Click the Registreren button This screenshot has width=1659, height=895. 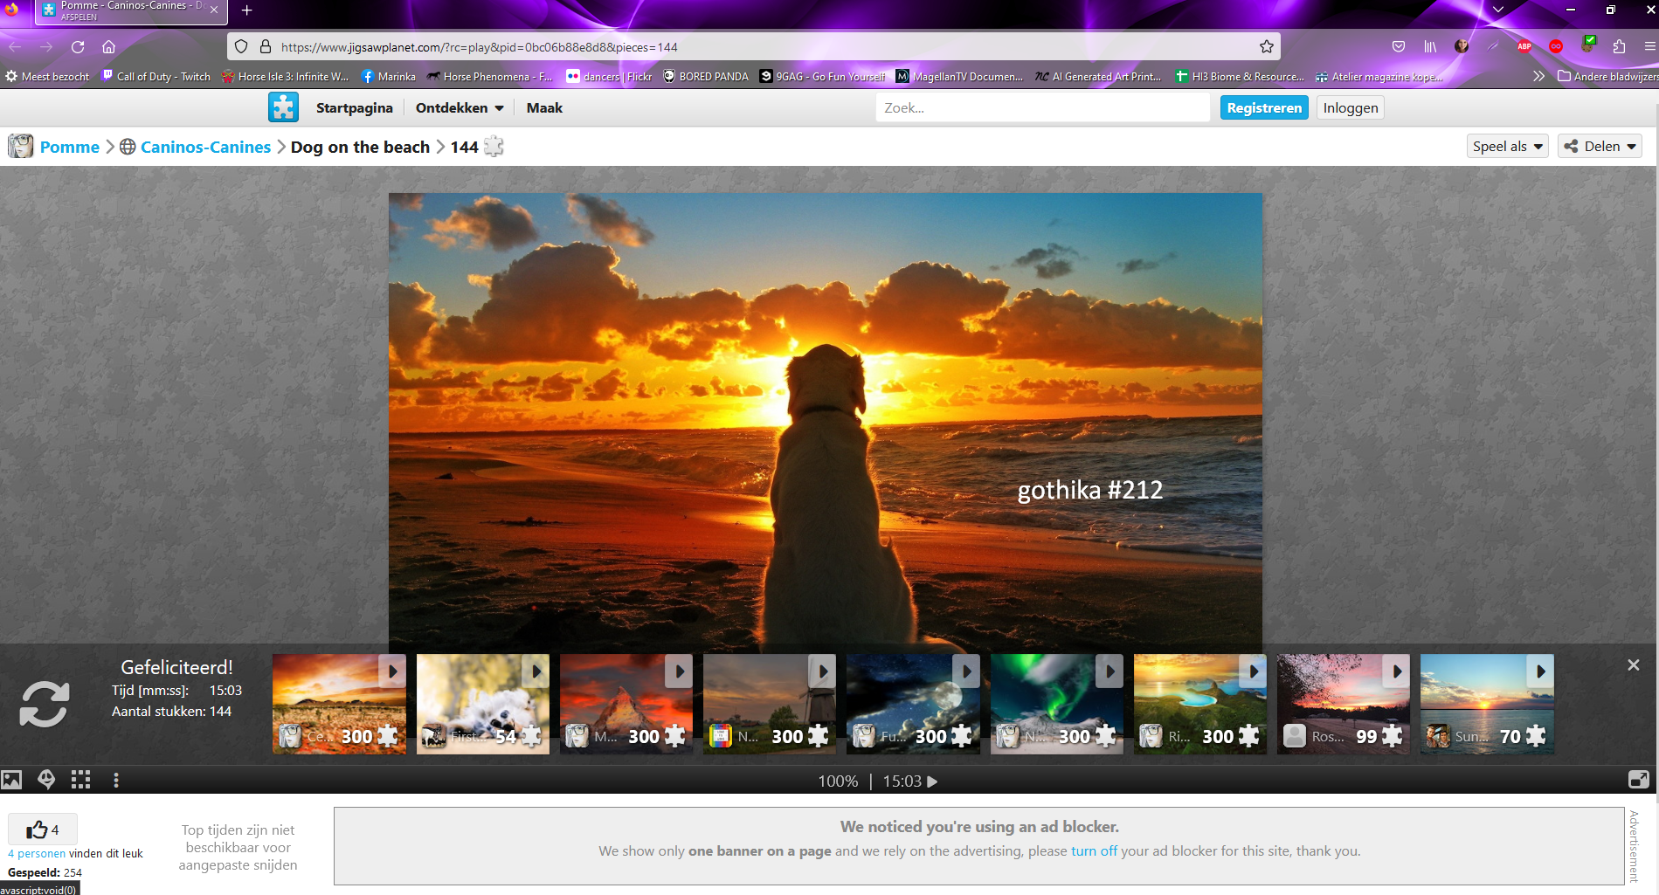[x=1264, y=107]
